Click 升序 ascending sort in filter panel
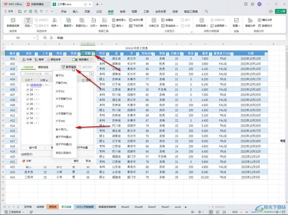288x215 pixels. click(x=27, y=59)
